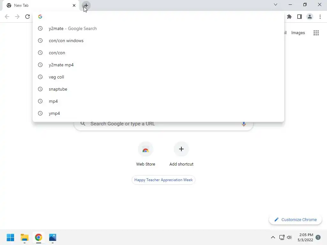Click the Chrome taskbar icon
327x245 pixels.
coord(39,237)
